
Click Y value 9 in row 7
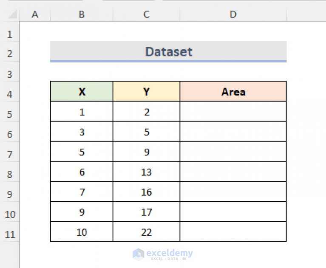(x=146, y=152)
